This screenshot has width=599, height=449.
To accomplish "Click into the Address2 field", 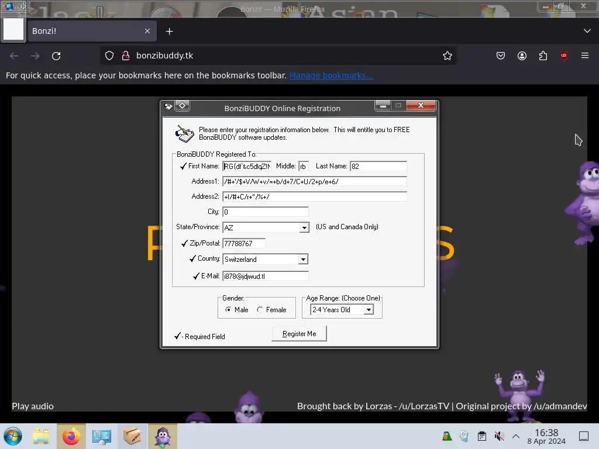I will 314,196.
